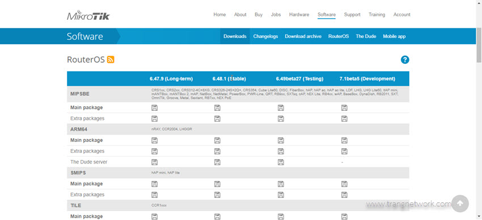This screenshot has height=220, width=482.
Task: Download MIPSBE Extra packages 6.49beta27 Testing
Action: 281,119
